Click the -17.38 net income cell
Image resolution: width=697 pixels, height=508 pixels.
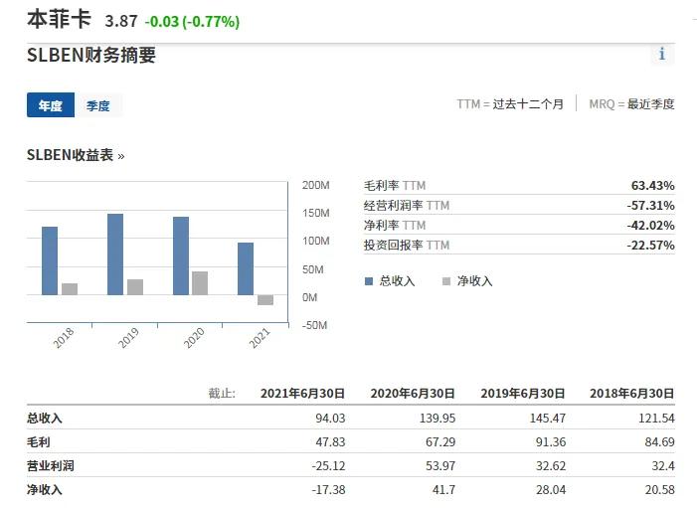click(328, 490)
